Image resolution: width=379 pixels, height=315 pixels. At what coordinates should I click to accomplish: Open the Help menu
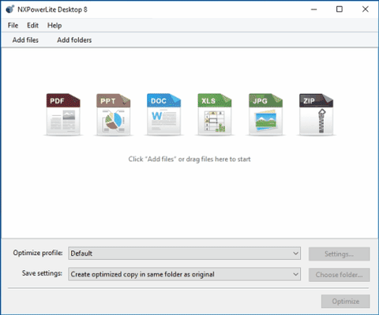[54, 25]
